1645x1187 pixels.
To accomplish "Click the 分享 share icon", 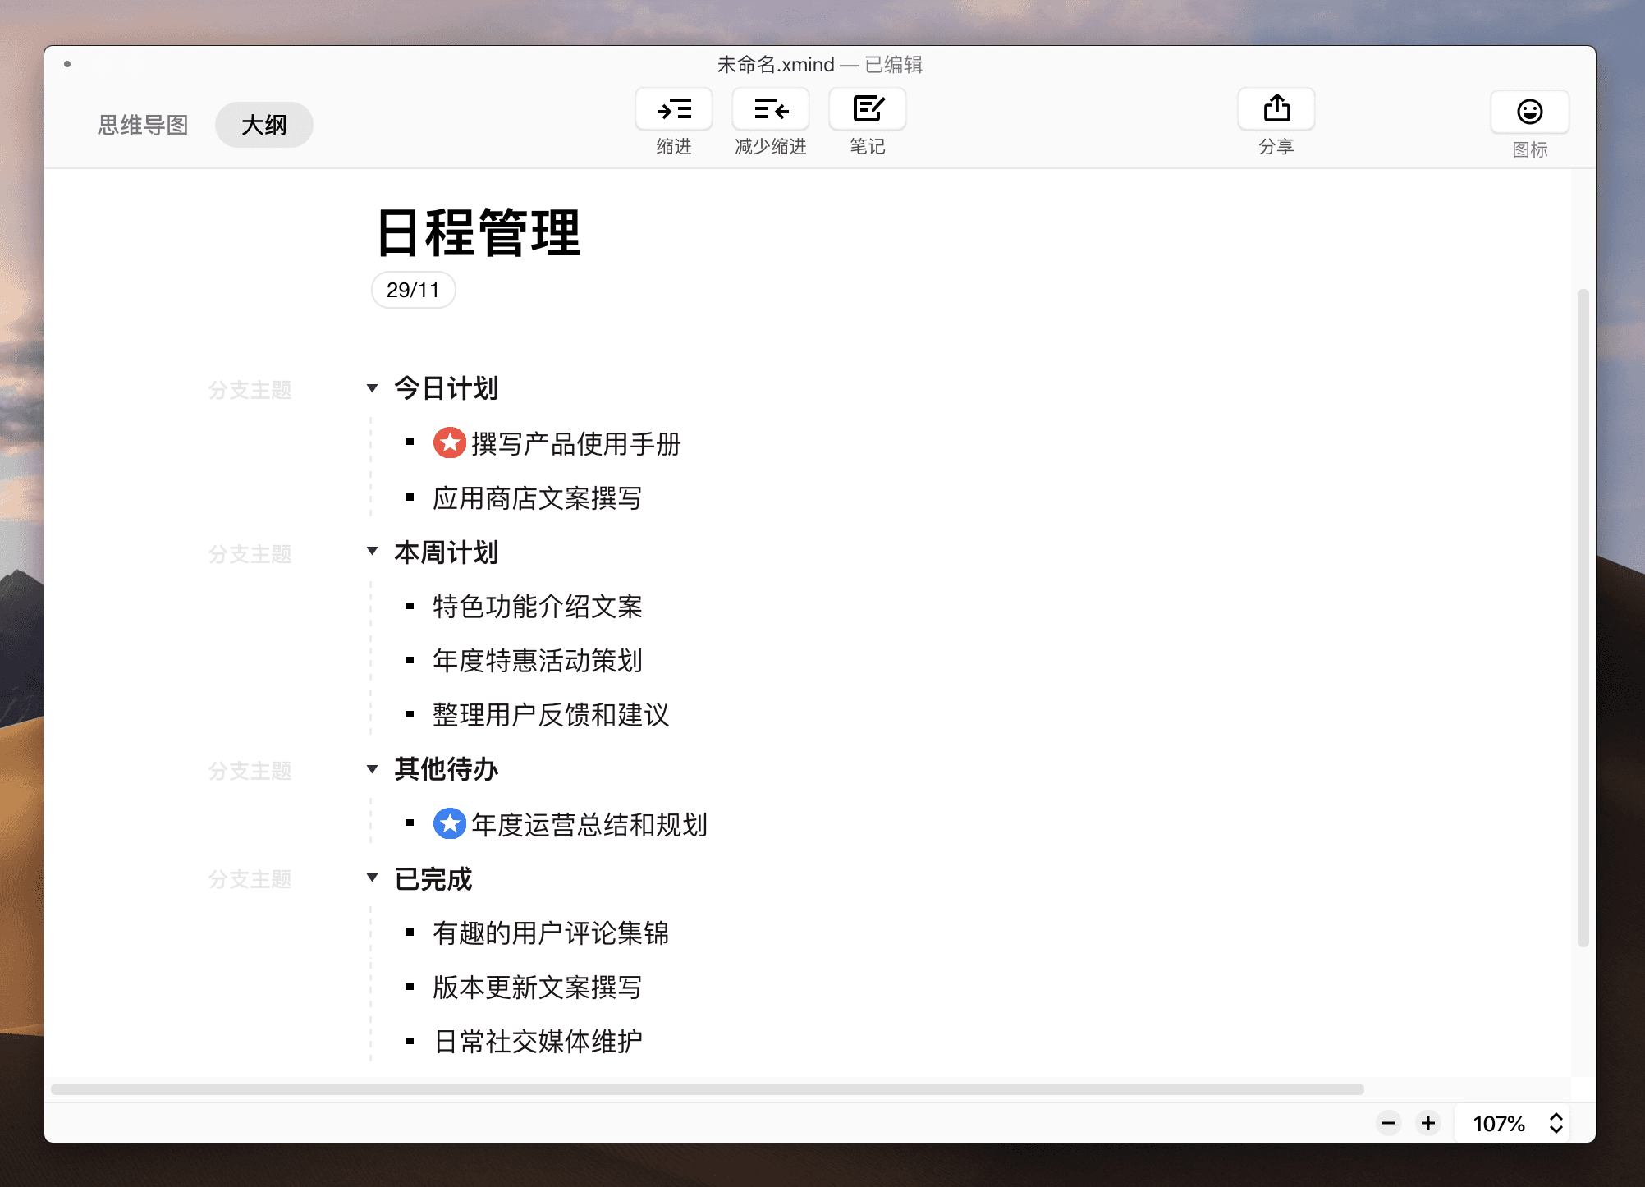I will point(1275,108).
